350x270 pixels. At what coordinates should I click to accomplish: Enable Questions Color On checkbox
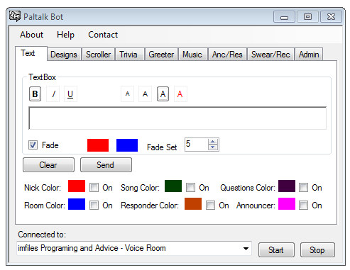[303, 188]
